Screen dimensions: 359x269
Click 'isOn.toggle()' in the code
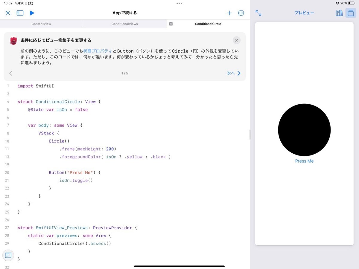coord(76,180)
